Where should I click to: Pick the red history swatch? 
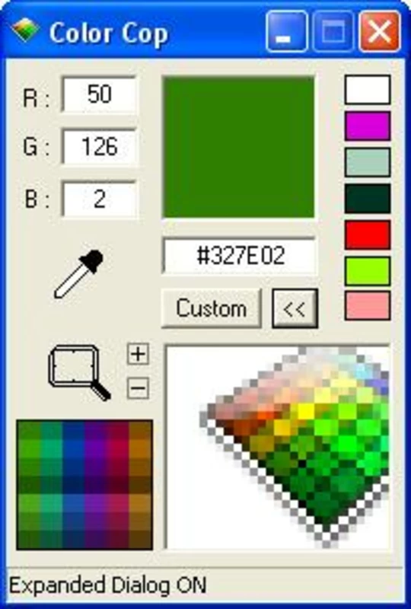[x=368, y=234]
